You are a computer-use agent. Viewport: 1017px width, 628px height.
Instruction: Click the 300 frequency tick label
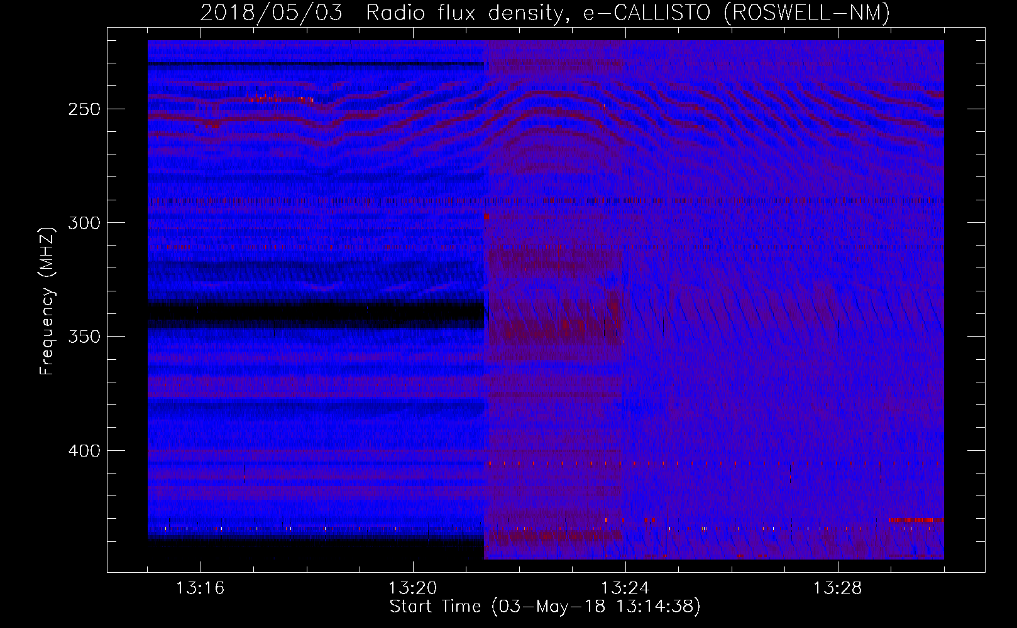pyautogui.click(x=84, y=223)
